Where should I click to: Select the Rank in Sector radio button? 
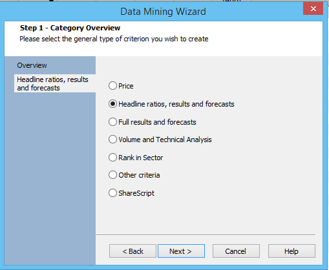pos(112,158)
